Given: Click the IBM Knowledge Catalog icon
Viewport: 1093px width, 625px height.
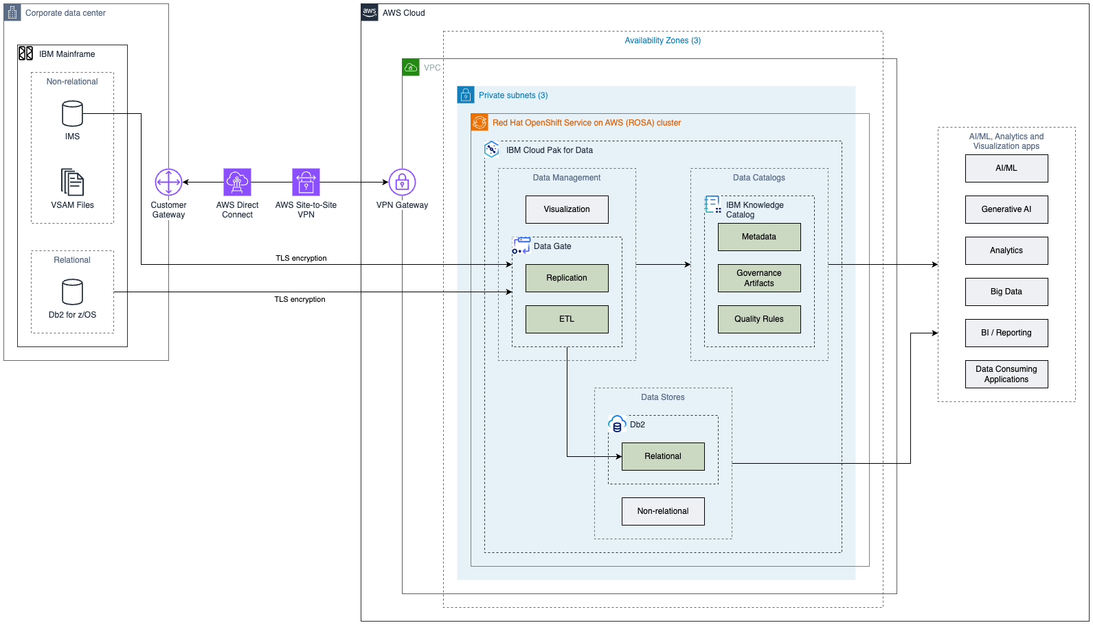Looking at the screenshot, I should (713, 204).
